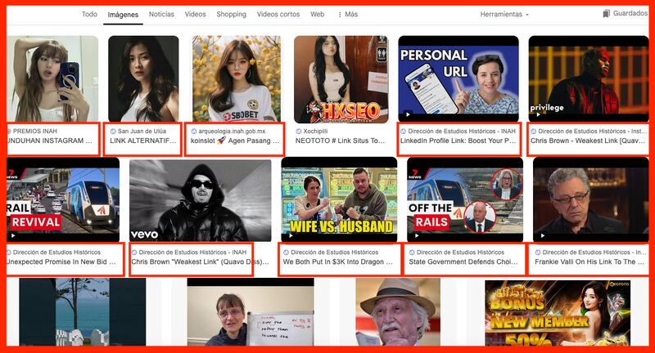Click the Guardados bookmark icon
The width and height of the screenshot is (655, 353).
(x=606, y=14)
